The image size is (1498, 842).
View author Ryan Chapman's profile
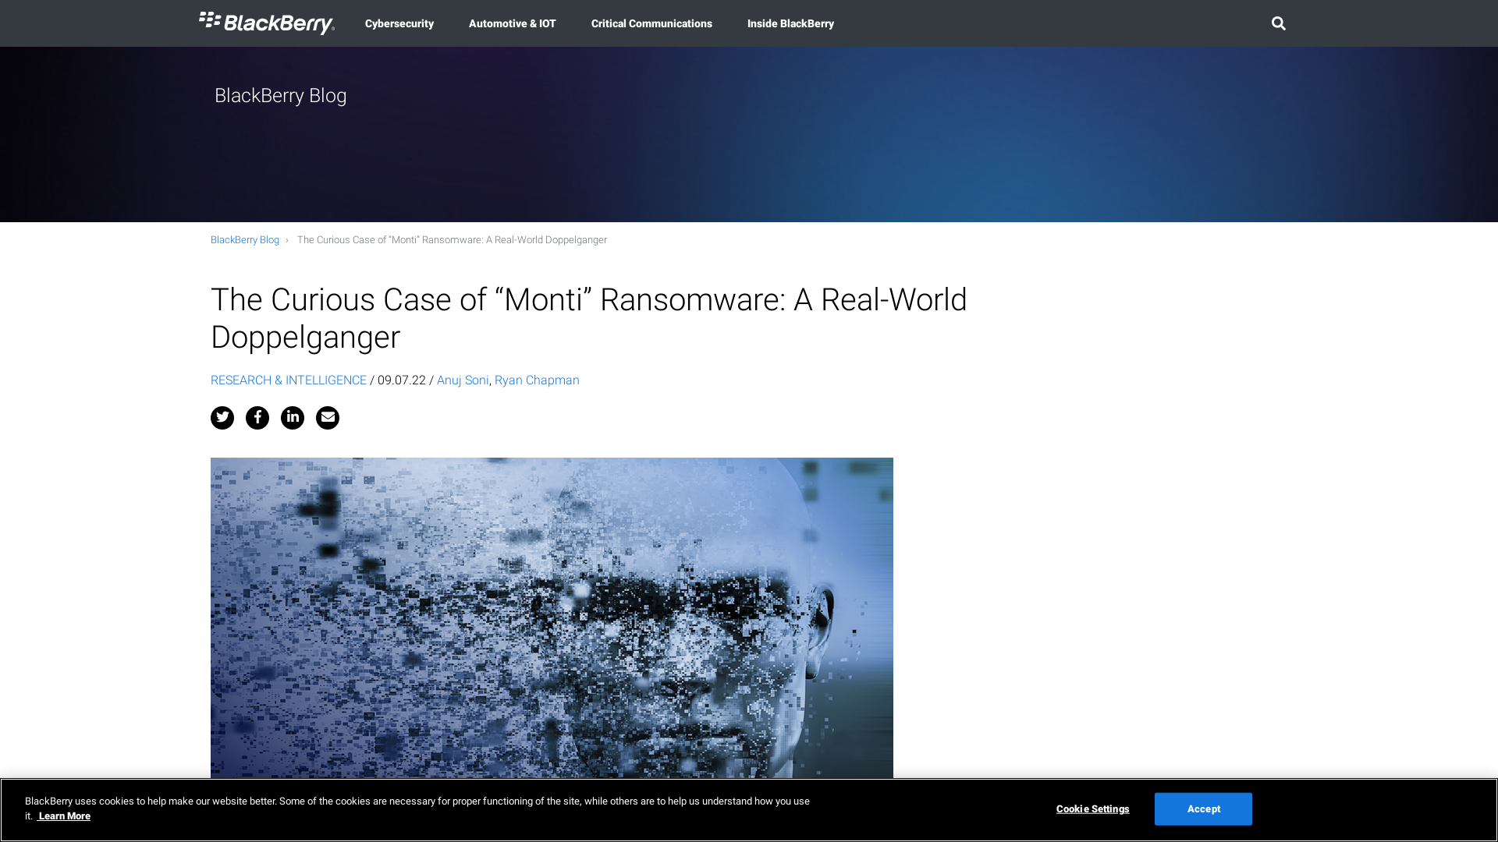coord(537,380)
